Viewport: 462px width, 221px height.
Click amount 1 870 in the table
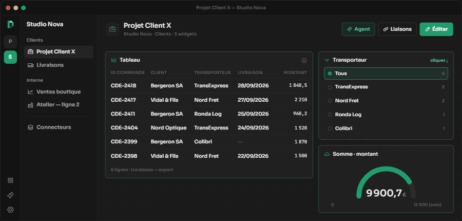(301, 142)
